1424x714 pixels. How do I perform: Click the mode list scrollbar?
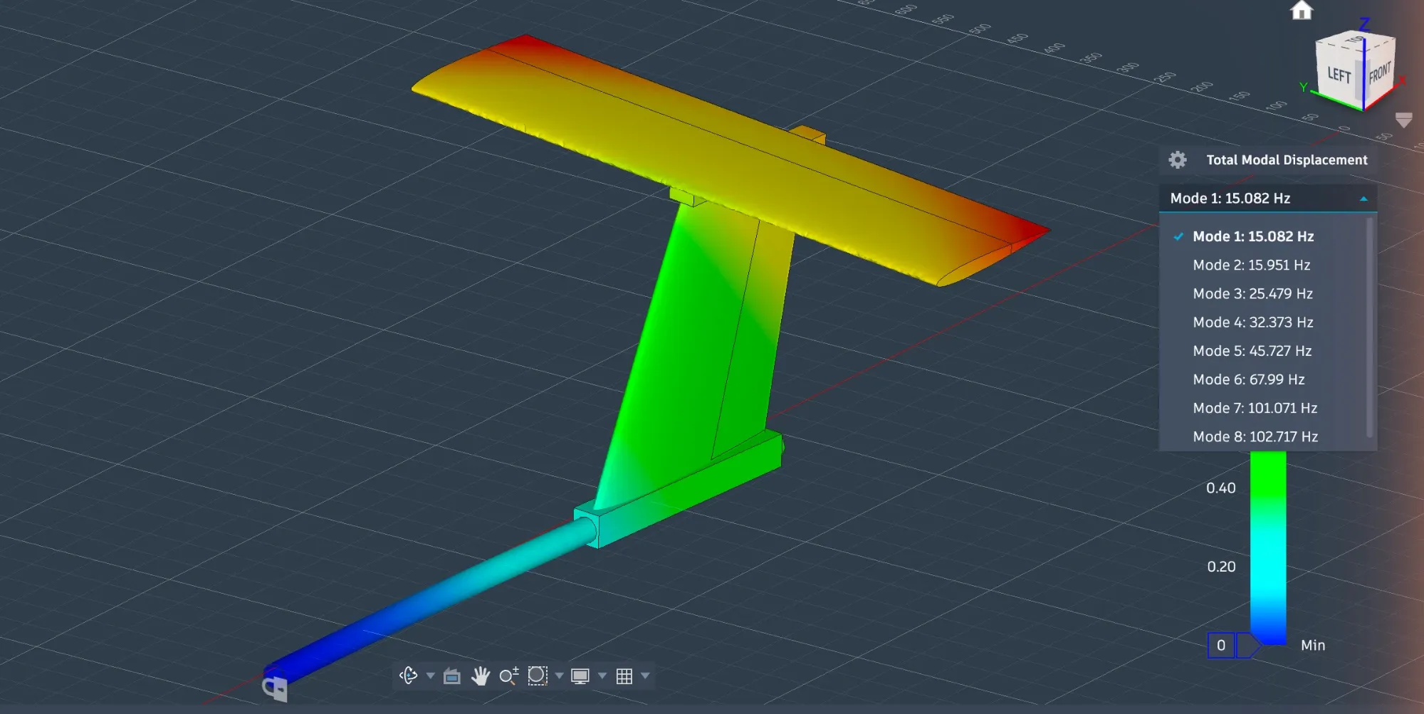click(1369, 327)
